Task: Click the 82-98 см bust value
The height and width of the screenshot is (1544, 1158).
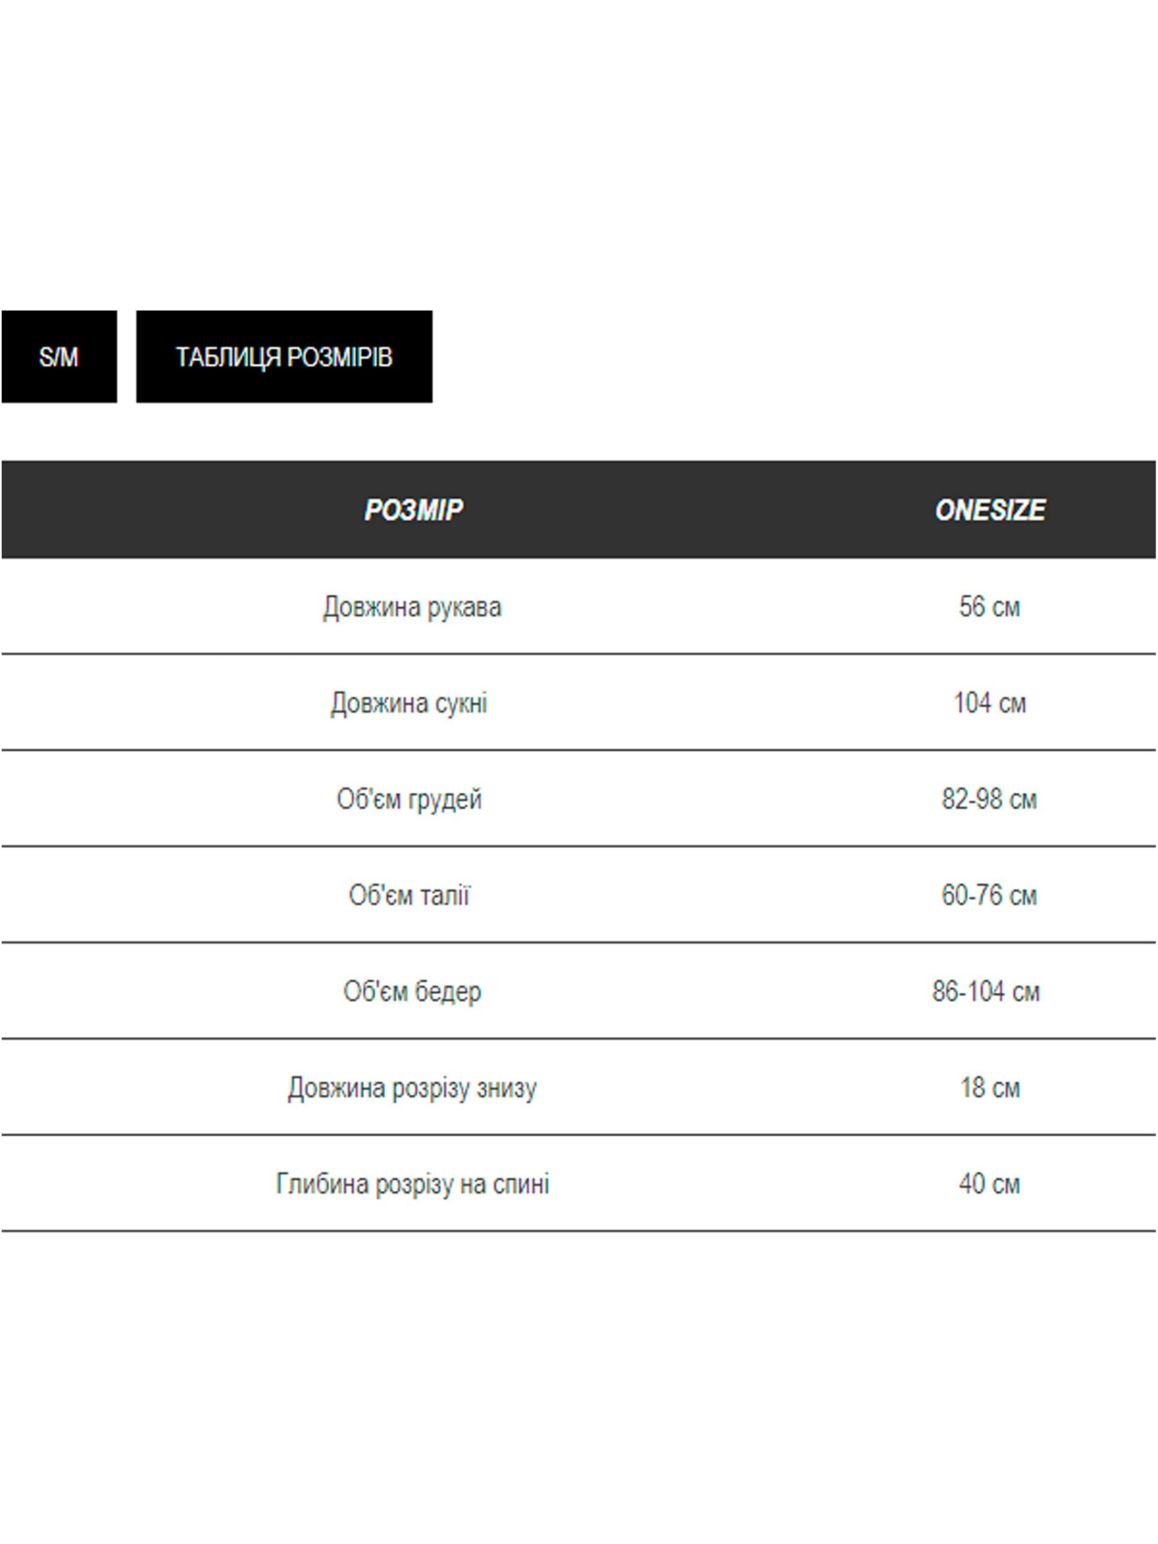Action: [x=989, y=799]
